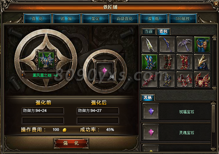Click the 鉴定 tab button

click(x=96, y=18)
